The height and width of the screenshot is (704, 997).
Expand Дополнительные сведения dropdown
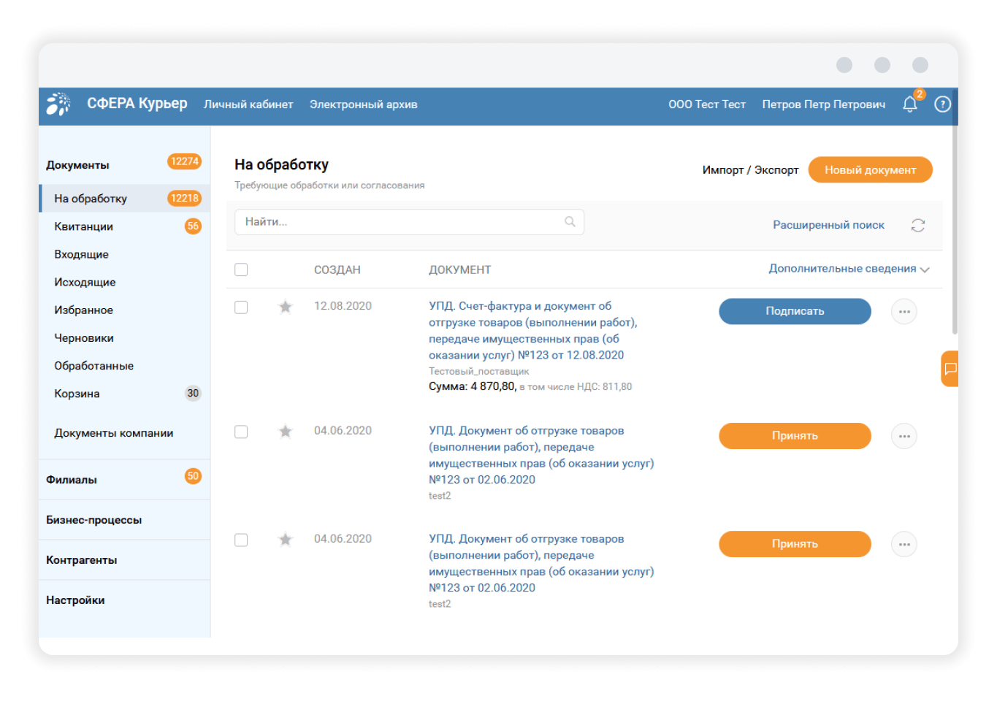click(848, 269)
